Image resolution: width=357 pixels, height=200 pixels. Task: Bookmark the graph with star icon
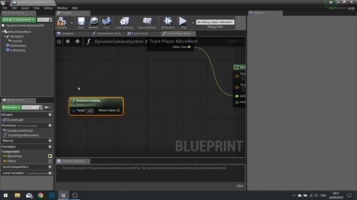point(59,42)
